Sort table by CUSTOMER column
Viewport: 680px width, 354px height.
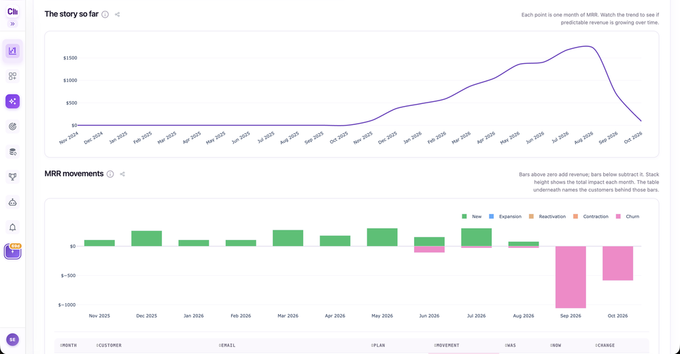click(109, 345)
